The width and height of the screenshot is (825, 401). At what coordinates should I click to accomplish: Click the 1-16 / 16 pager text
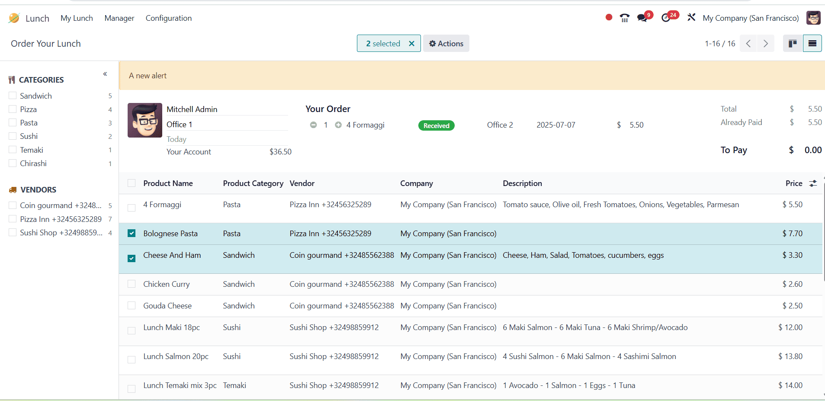(x=720, y=44)
